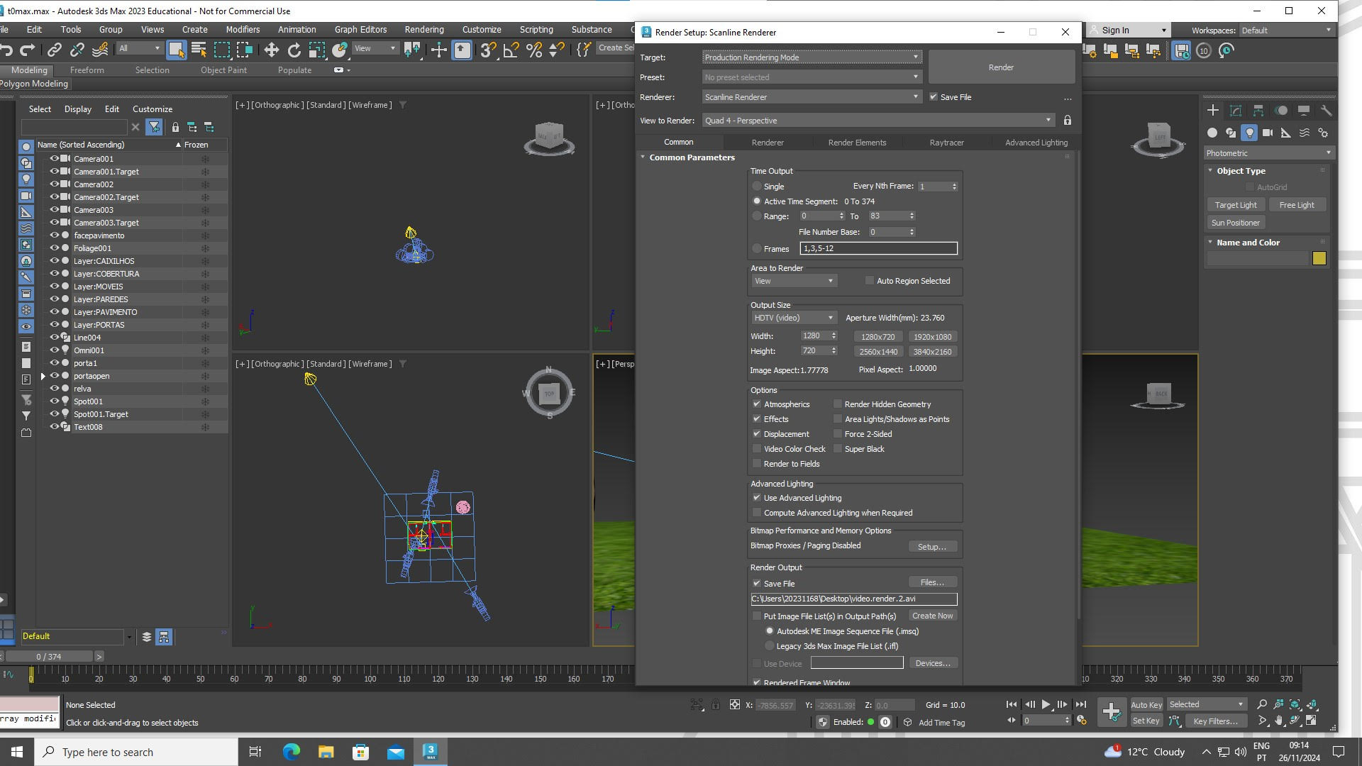Hide Camera001 using its eye icon
Viewport: 1362px width, 766px height.
point(54,159)
